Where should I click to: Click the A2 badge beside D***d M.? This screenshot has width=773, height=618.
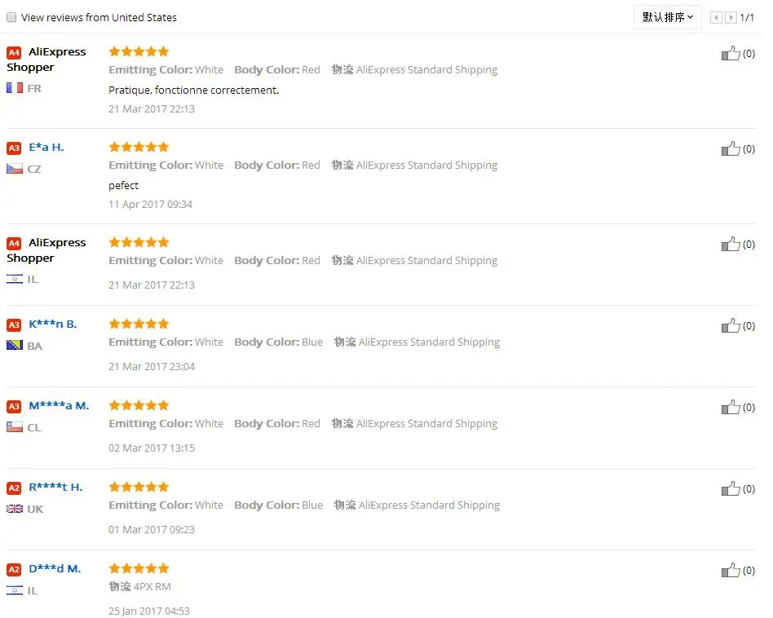point(14,569)
